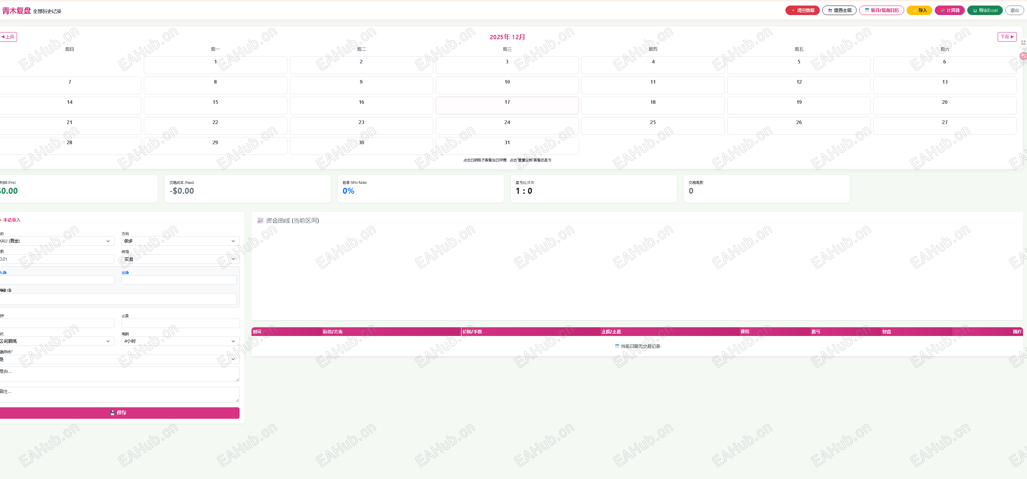
Task: Open the 周期 dropdown showing 4小时
Action: [180, 341]
